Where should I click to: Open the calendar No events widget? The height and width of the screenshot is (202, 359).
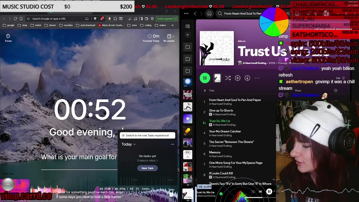click(169, 38)
